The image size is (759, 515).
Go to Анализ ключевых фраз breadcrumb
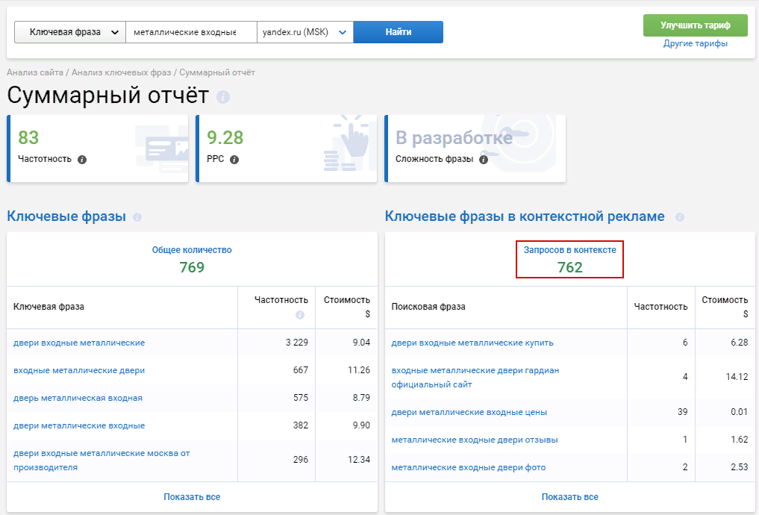pyautogui.click(x=122, y=72)
